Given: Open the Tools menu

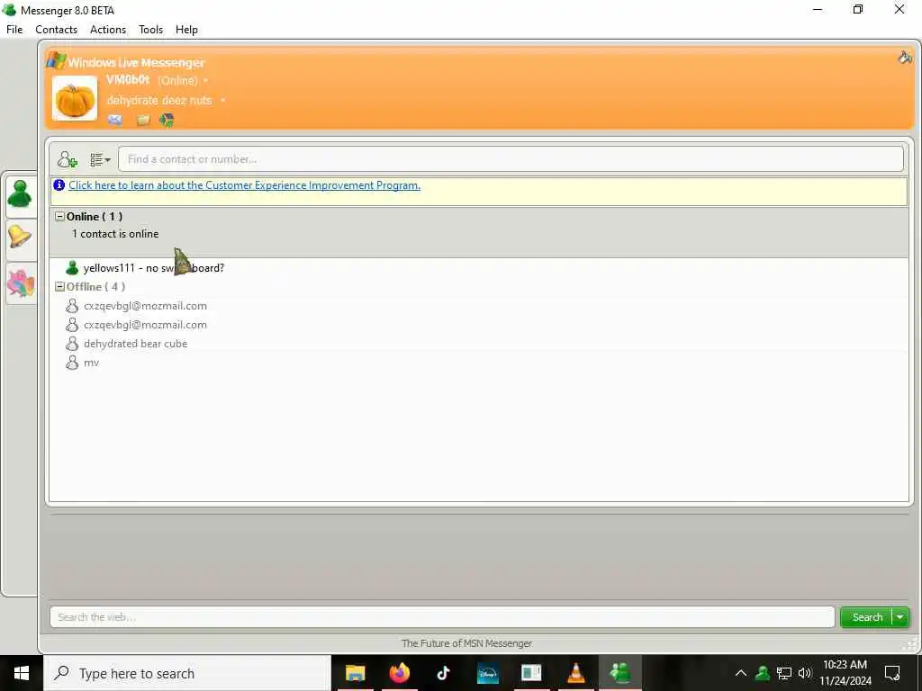Looking at the screenshot, I should (x=150, y=30).
